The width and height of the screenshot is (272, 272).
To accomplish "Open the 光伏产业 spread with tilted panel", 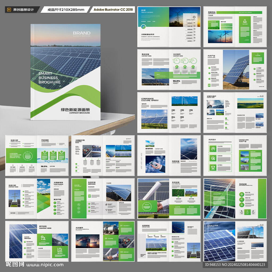I will click(235, 70).
